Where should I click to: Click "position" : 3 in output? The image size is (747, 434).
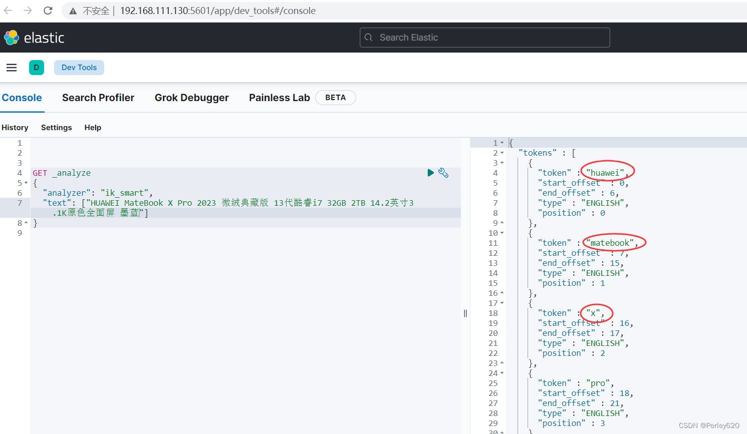click(571, 423)
